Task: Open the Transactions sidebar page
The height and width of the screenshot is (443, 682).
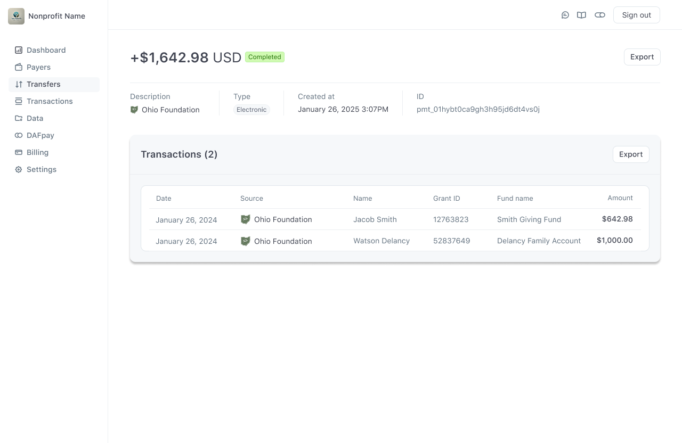Action: (x=50, y=101)
